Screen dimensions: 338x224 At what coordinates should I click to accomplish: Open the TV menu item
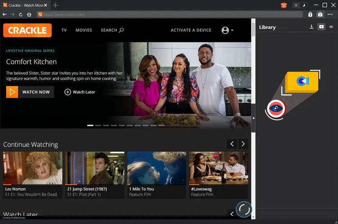(x=64, y=30)
